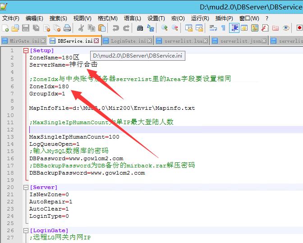This screenshot has width=303, height=243.
Task: Open Find with the binoculars icon
Action: 140,28
